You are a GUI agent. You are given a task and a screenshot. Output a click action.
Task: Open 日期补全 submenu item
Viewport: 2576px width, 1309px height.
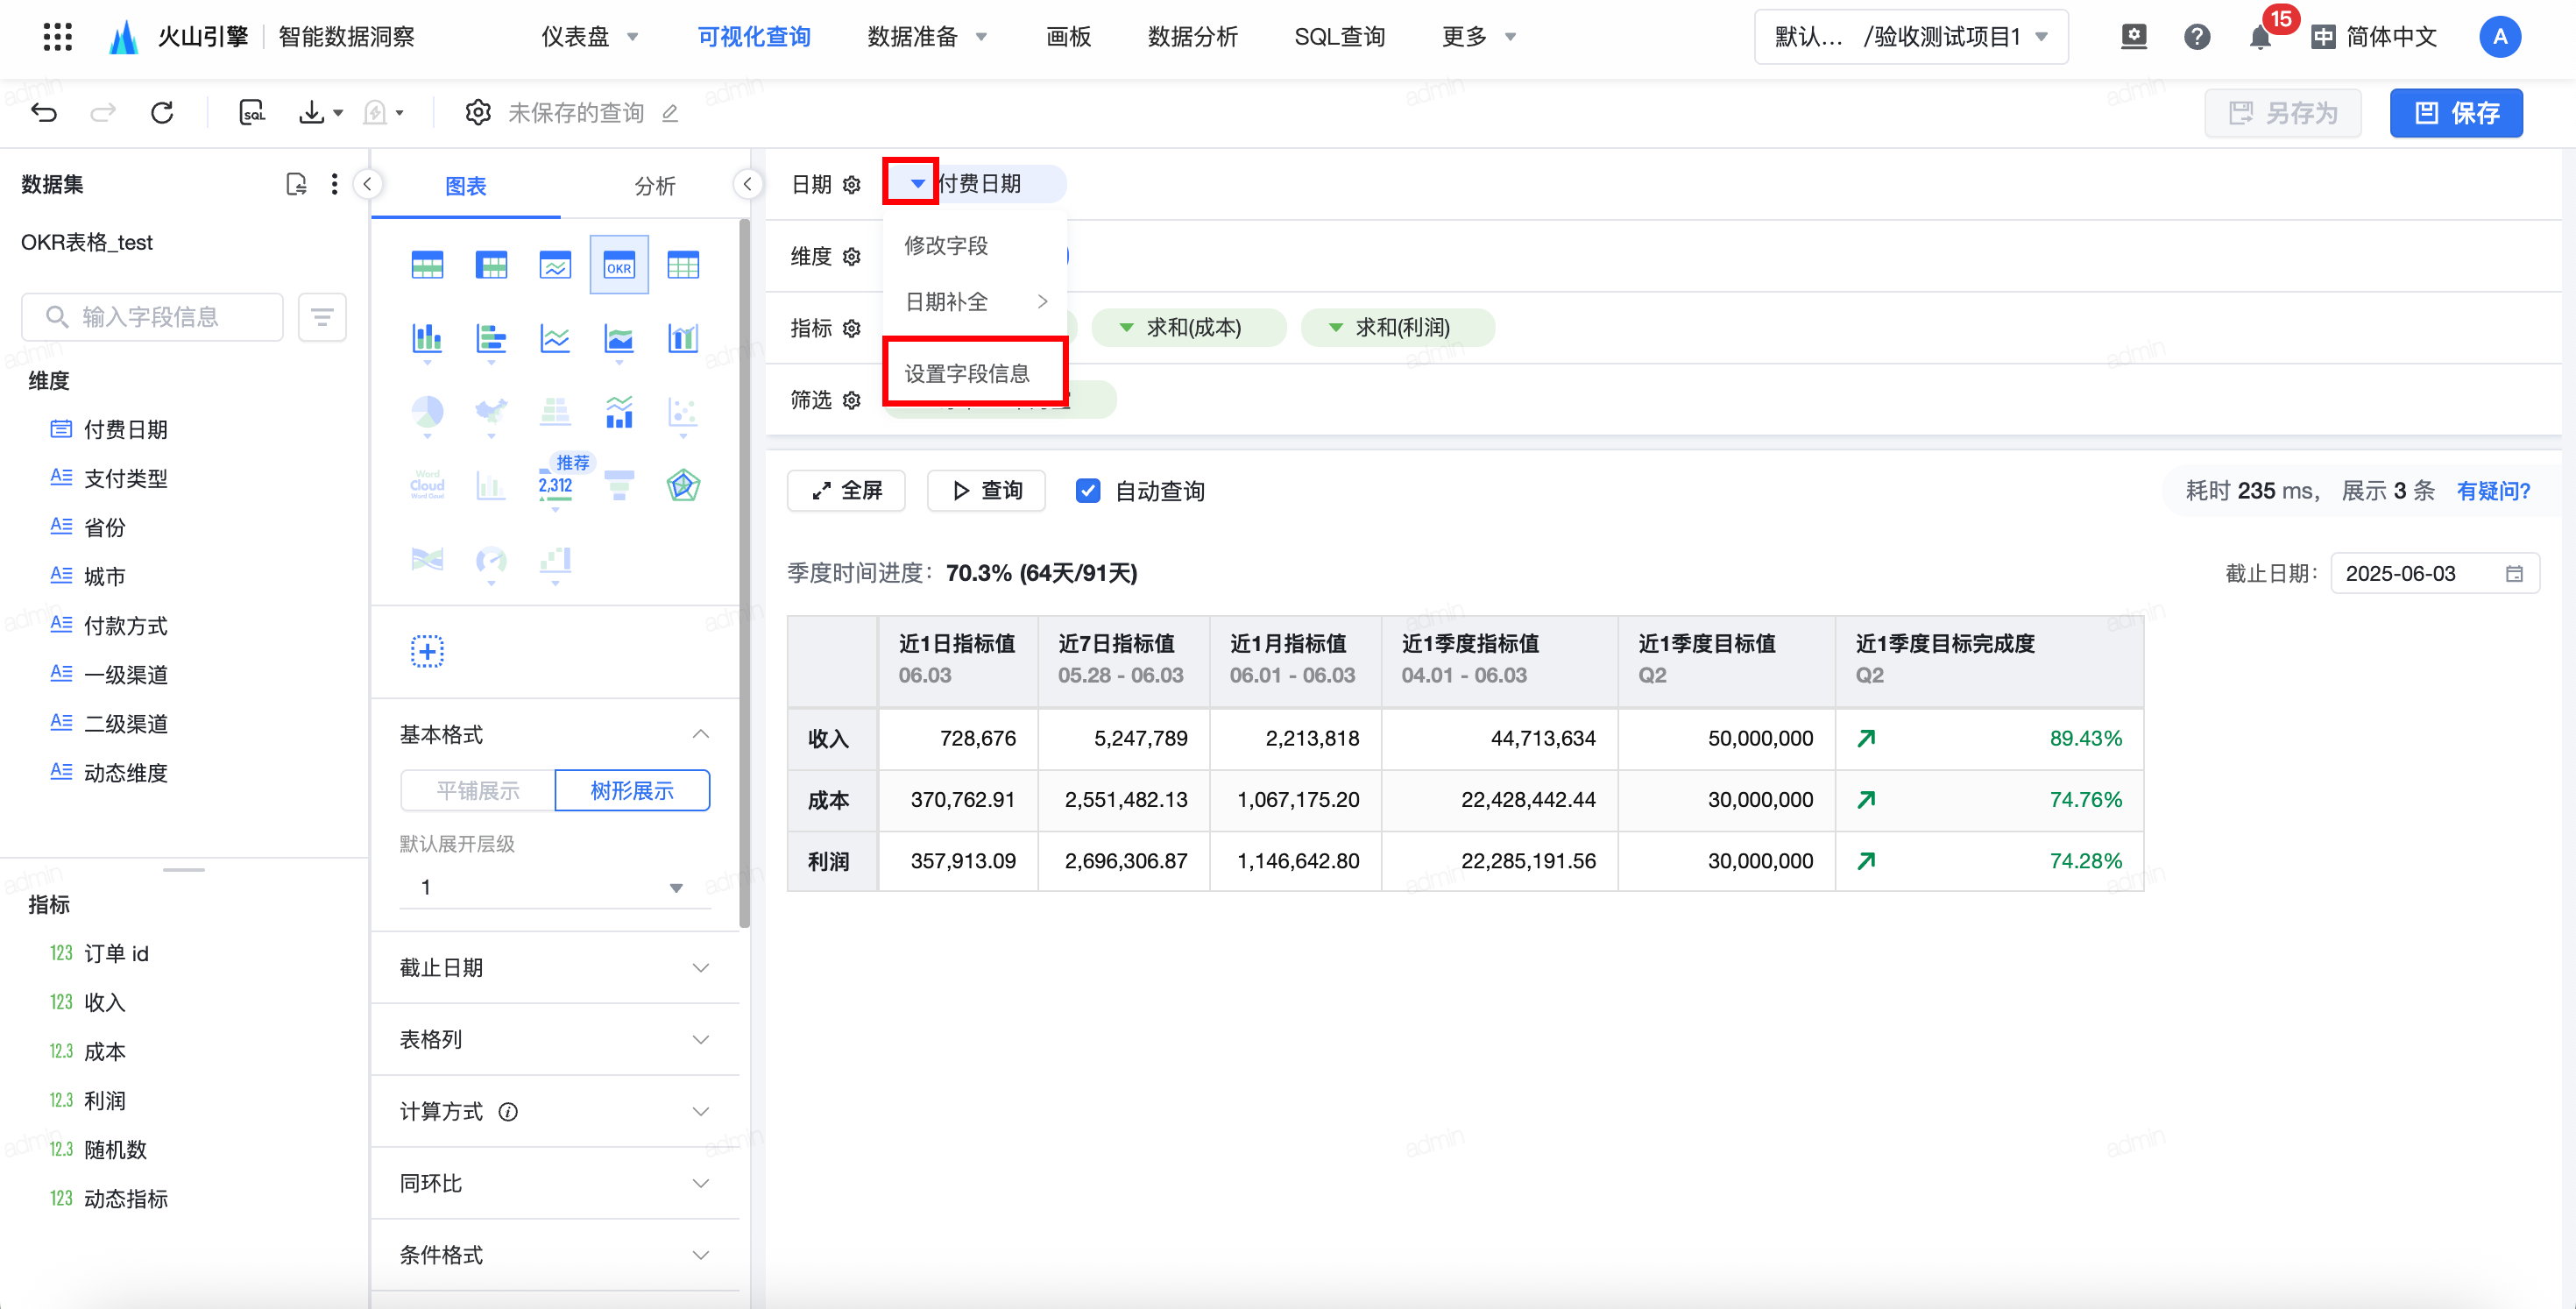coord(975,302)
